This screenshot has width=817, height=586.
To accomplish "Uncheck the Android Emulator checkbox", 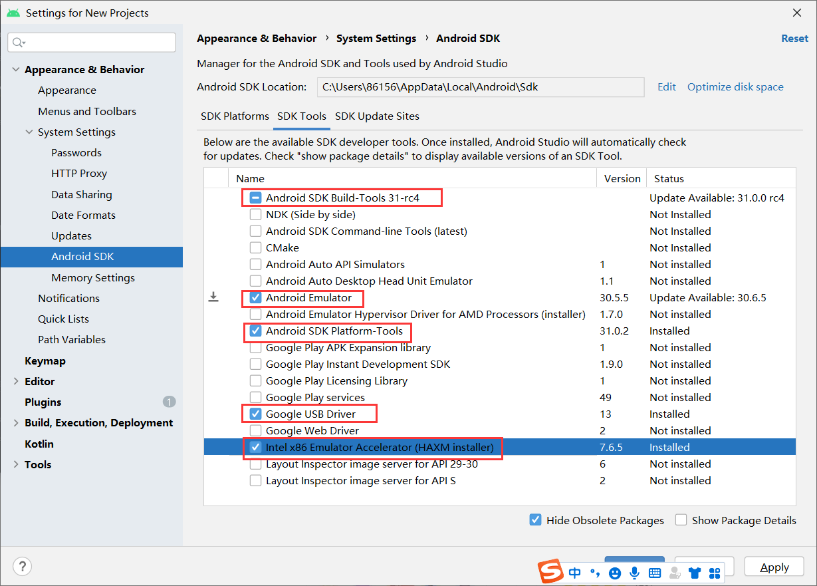I will click(x=255, y=297).
